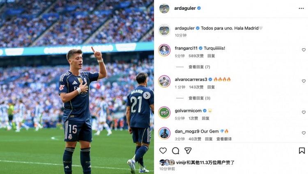Open the three-dot more options menu
This screenshot has width=308, height=174.
point(301,8)
